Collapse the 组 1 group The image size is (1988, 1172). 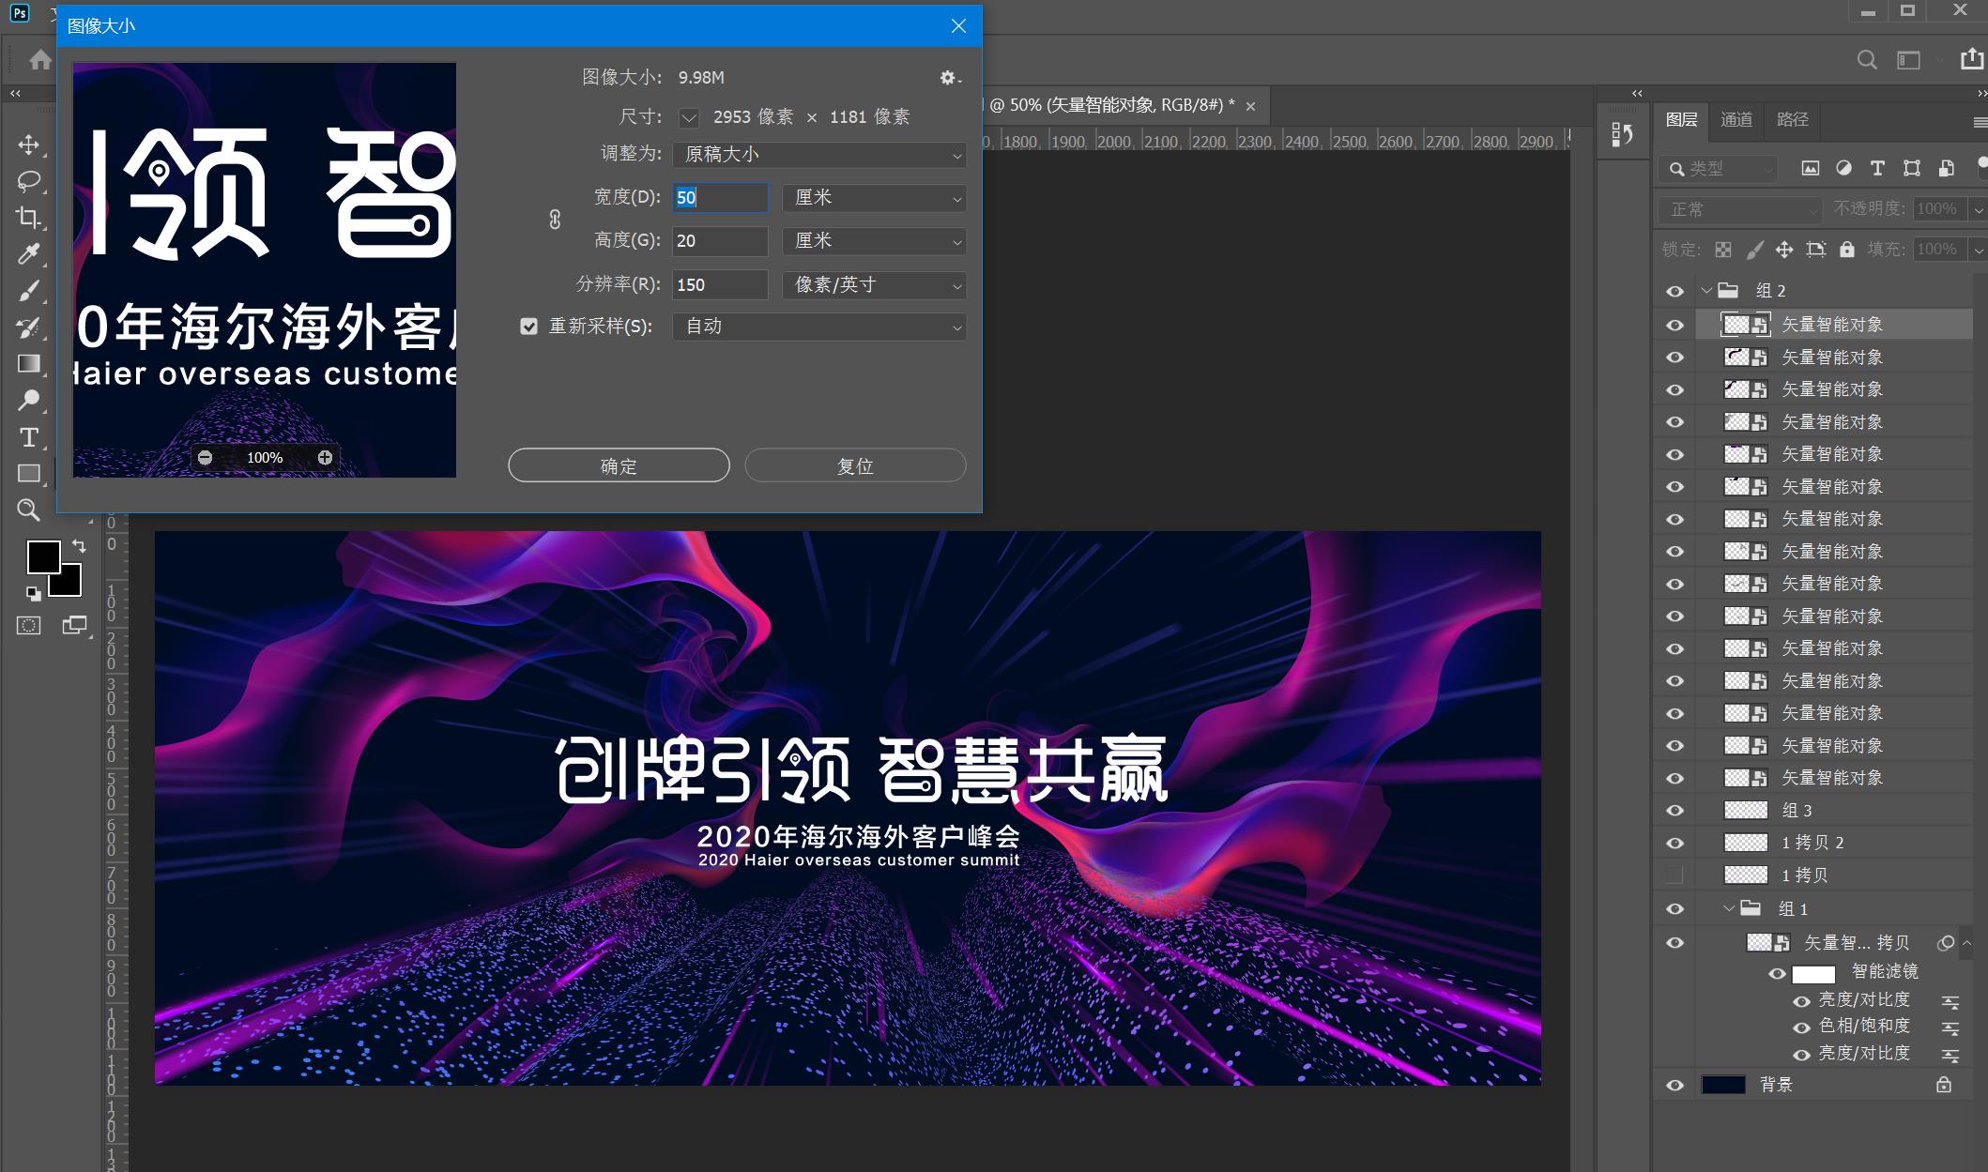[1729, 908]
